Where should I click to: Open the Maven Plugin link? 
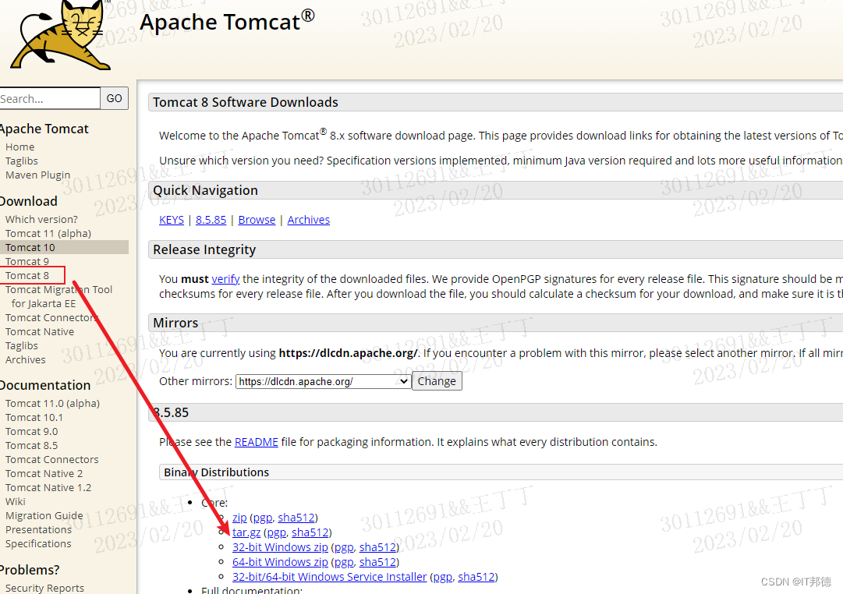click(x=37, y=175)
